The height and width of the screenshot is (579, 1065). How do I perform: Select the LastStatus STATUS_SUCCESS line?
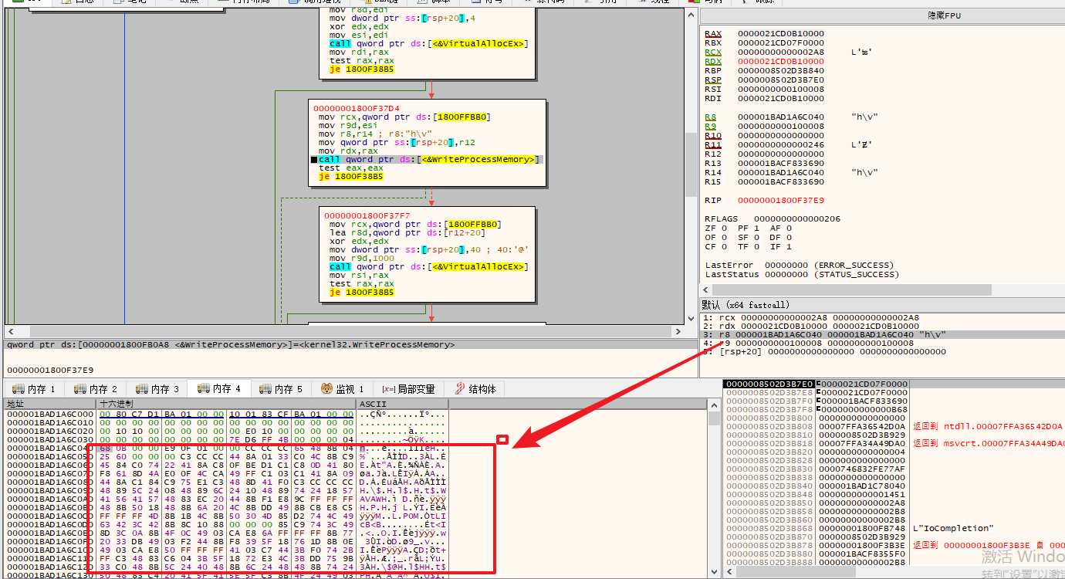803,275
